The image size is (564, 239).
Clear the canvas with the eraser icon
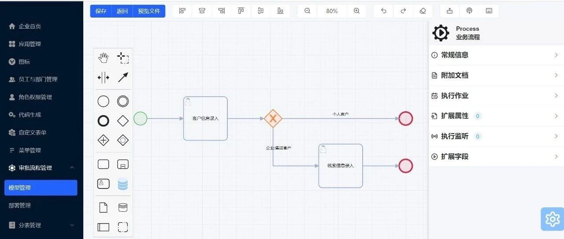click(x=423, y=11)
